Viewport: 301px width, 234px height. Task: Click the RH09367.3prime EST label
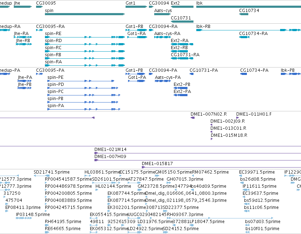coord(185,215)
